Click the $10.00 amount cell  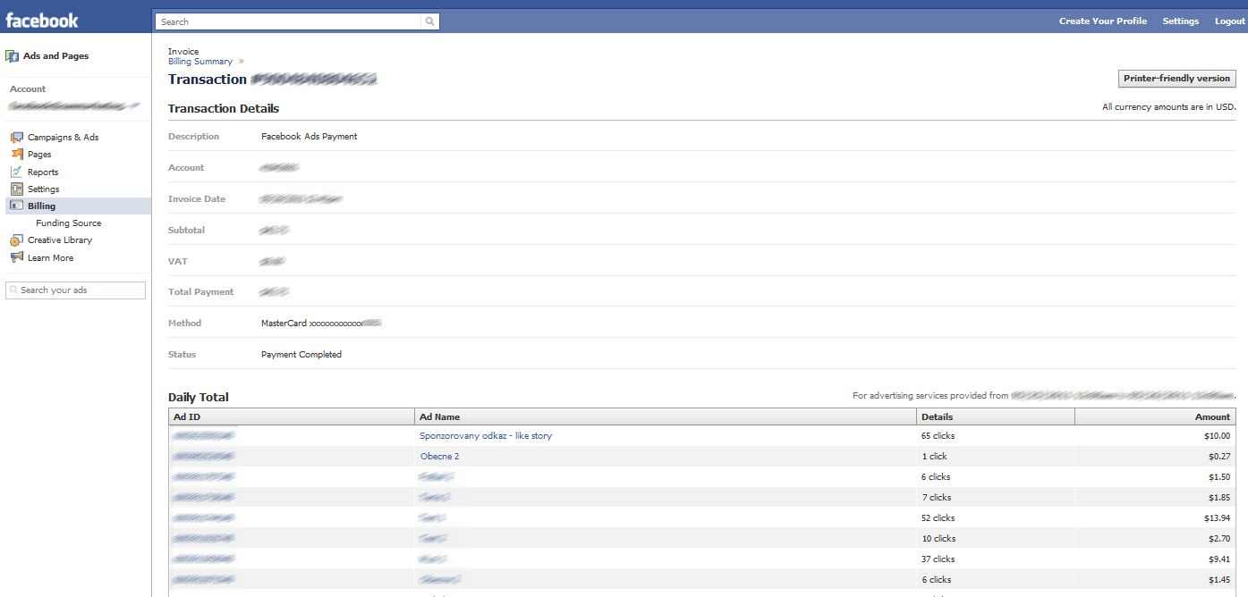[1218, 436]
